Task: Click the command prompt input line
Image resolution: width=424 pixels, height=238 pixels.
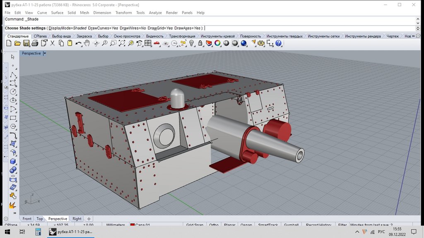Action: click(210, 28)
